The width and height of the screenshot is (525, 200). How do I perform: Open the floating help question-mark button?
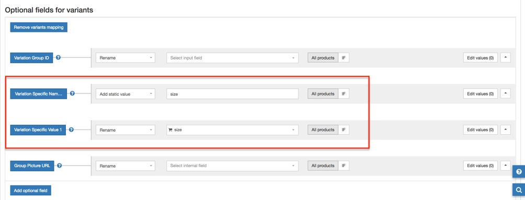(519, 172)
